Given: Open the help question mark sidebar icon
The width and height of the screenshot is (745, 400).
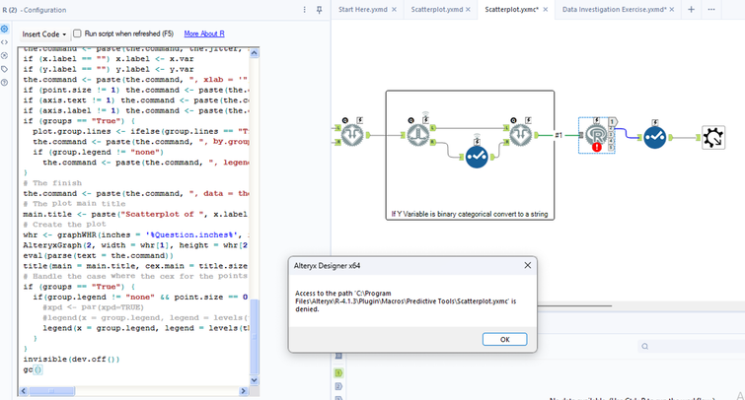Looking at the screenshot, I should pyautogui.click(x=5, y=82).
